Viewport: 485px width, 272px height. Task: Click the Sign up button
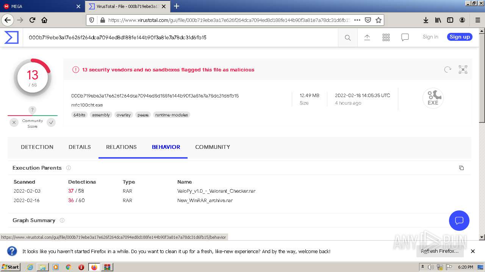pos(460,37)
